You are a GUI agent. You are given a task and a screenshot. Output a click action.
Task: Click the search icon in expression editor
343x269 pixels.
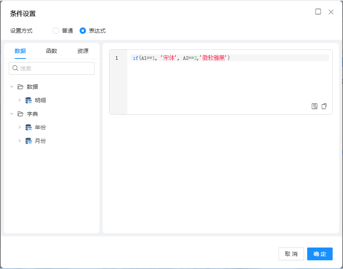point(314,106)
